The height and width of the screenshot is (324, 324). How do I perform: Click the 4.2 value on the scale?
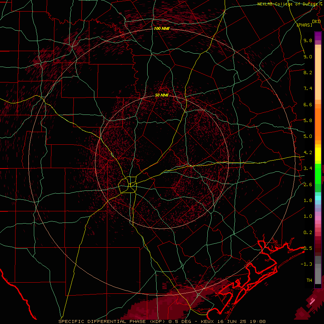308,153
